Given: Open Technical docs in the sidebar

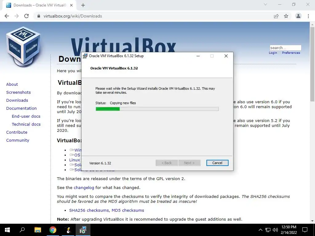Looking at the screenshot, I should [x=26, y=124].
